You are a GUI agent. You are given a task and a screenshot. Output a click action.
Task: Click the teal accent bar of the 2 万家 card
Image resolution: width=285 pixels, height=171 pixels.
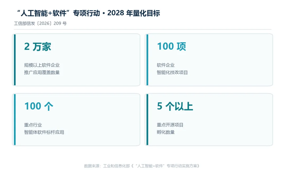tap(15, 60)
